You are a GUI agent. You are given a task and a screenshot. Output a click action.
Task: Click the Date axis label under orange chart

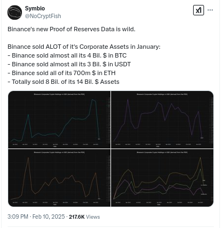pyautogui.click(x=55, y=204)
